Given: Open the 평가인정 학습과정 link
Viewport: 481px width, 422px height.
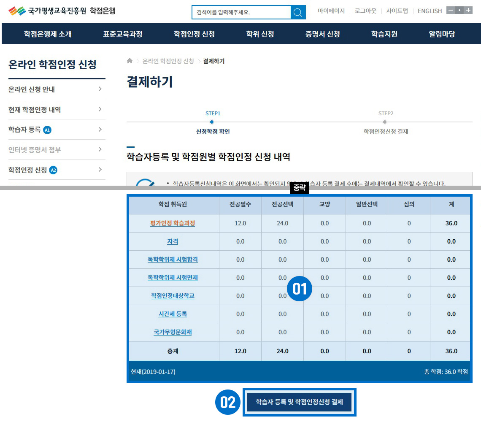Looking at the screenshot, I should [173, 223].
